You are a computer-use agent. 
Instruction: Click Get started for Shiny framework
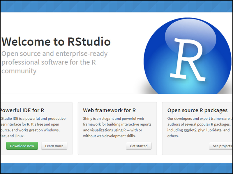(x=139, y=146)
